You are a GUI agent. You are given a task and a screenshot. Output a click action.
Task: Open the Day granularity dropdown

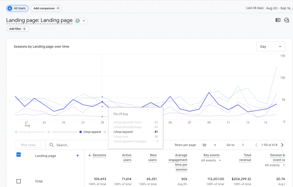tap(270, 47)
